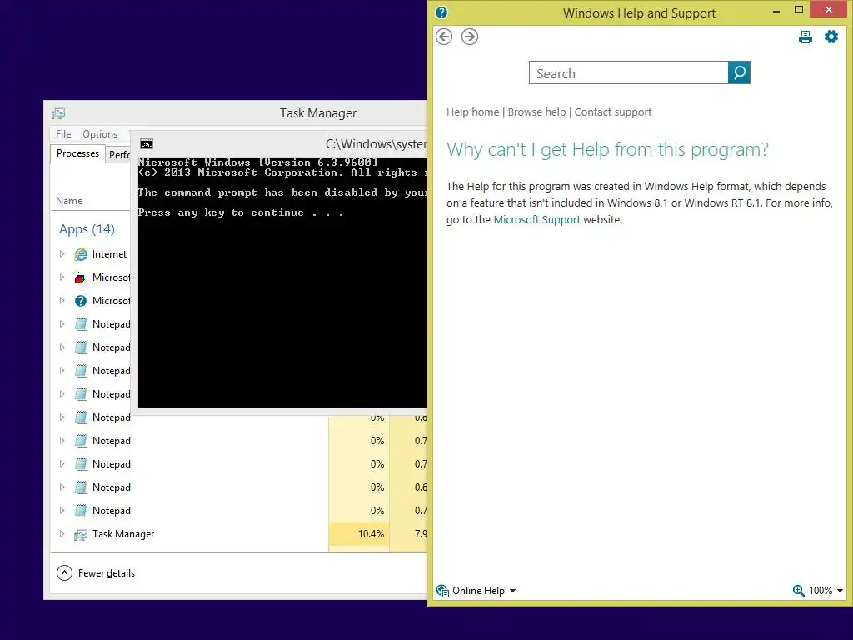The width and height of the screenshot is (853, 640).
Task: Open the Contact support link
Action: [x=613, y=112]
